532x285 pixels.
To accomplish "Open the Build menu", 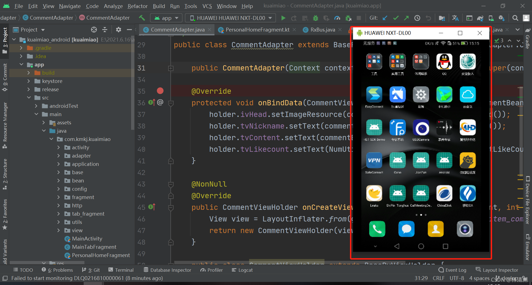I will click(159, 6).
